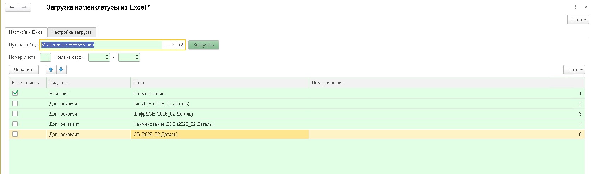Select column number 5 cell
Screen dimensions: 591x174
point(447,134)
